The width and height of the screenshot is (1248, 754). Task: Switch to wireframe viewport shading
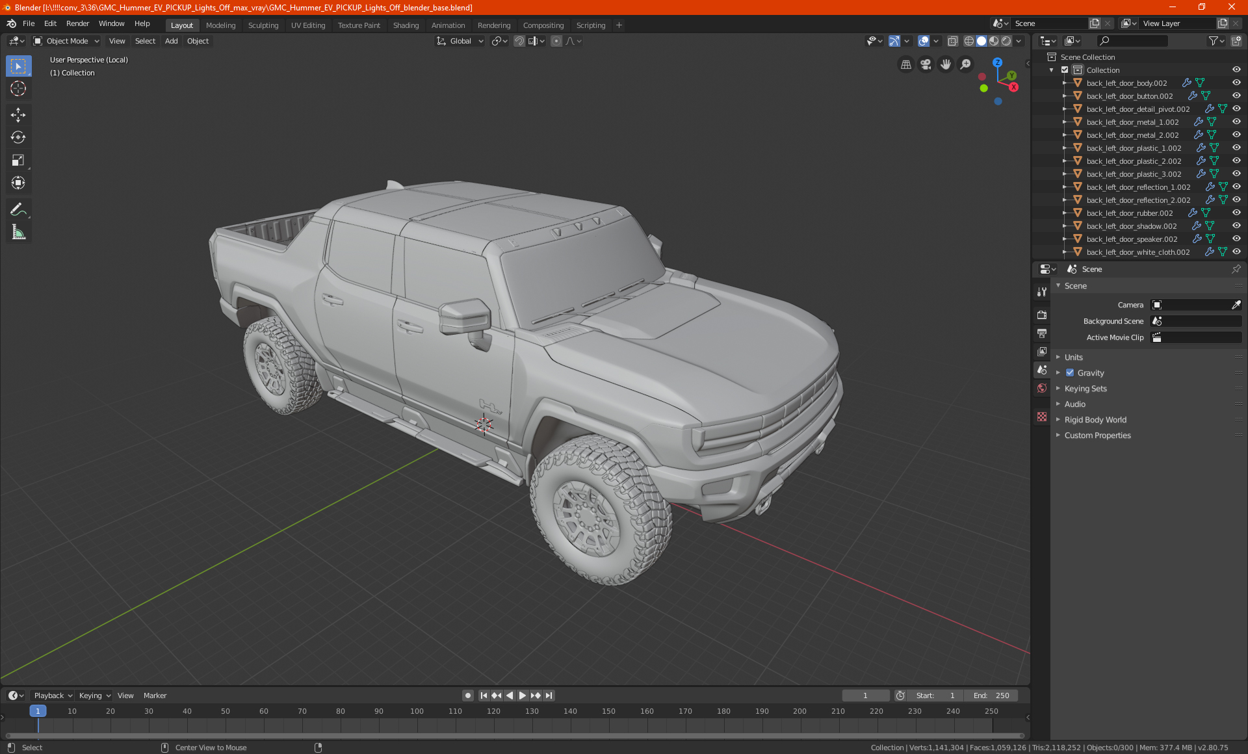[968, 41]
